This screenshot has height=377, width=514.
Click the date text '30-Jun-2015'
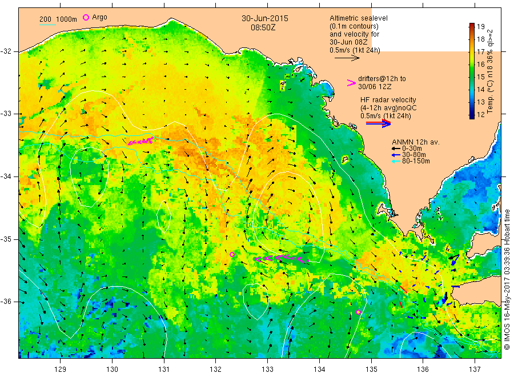click(265, 18)
